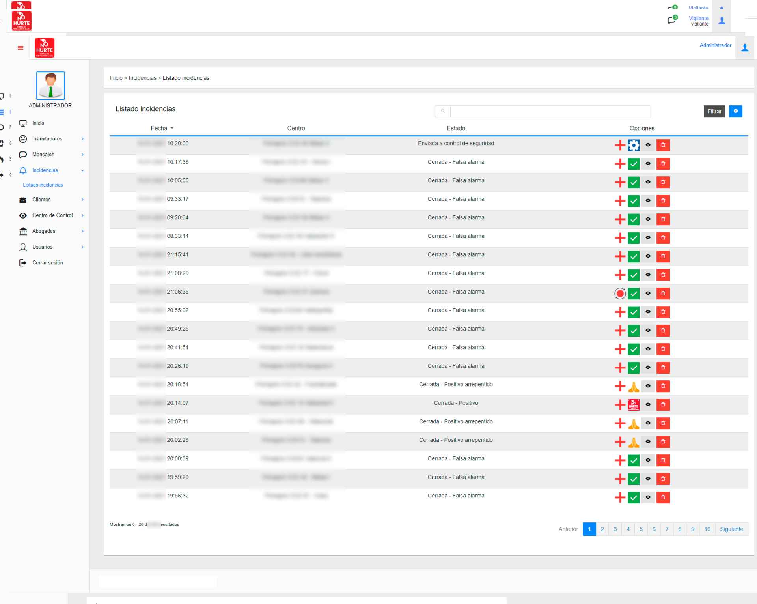View the 09:20:04 incident with eye icon
Image resolution: width=757 pixels, height=604 pixels.
coord(648,219)
